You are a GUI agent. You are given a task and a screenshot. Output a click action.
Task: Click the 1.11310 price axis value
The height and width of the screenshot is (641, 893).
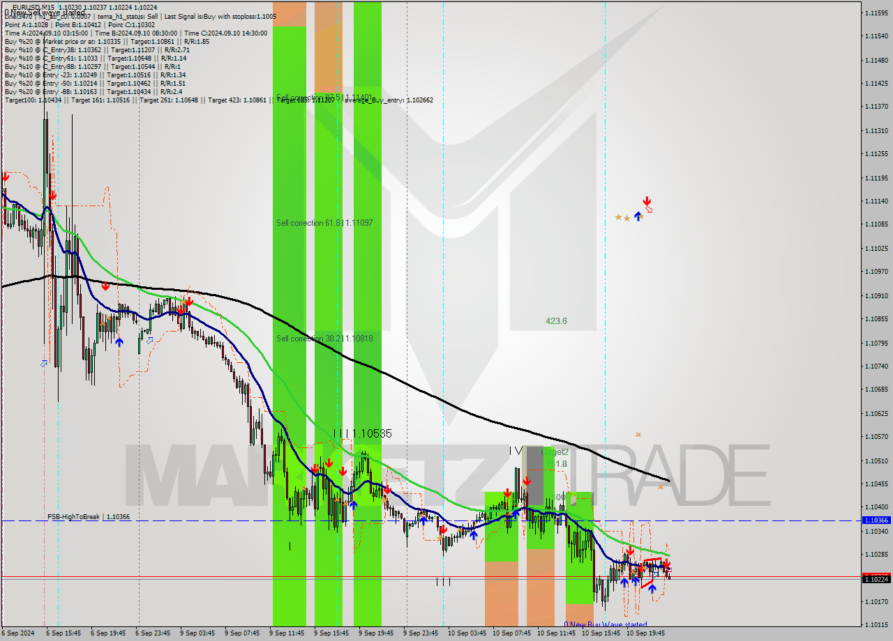(x=876, y=130)
